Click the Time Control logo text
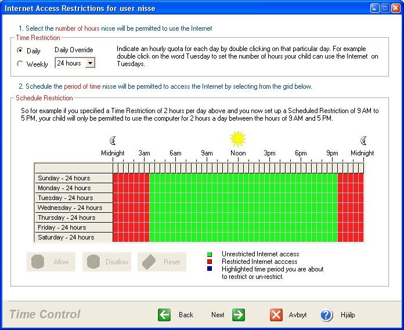This screenshot has height=330, width=404. pyautogui.click(x=45, y=314)
